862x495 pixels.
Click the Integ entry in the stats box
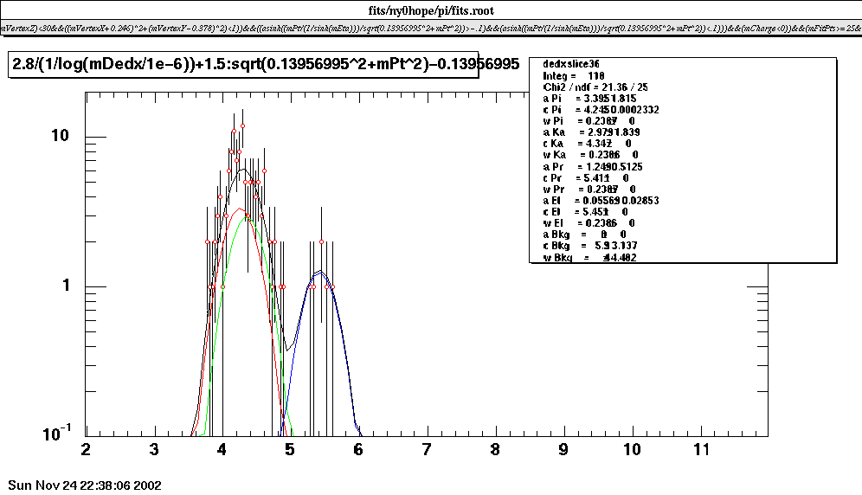[573, 76]
